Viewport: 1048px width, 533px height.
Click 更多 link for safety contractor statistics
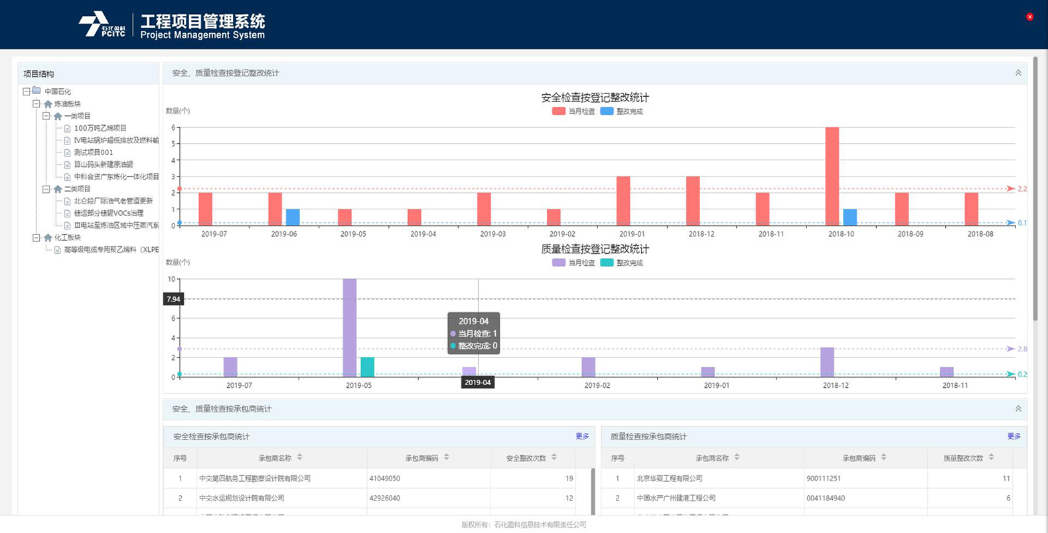tap(582, 436)
